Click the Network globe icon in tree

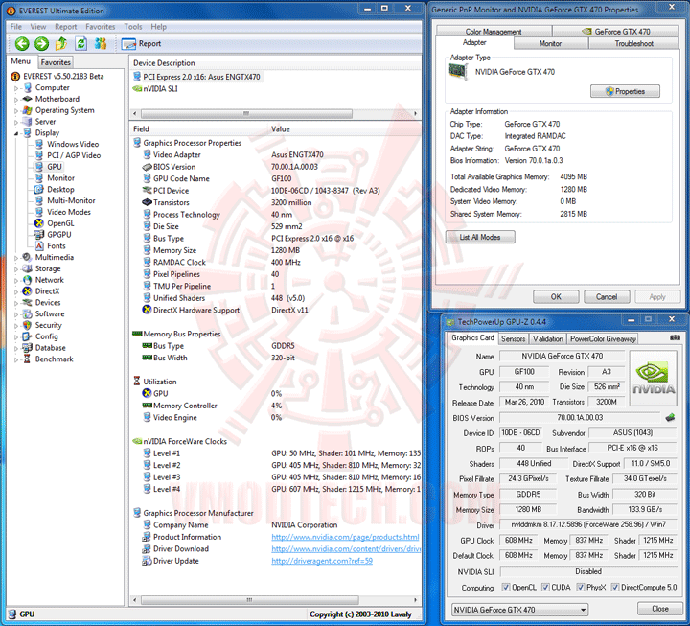[27, 280]
